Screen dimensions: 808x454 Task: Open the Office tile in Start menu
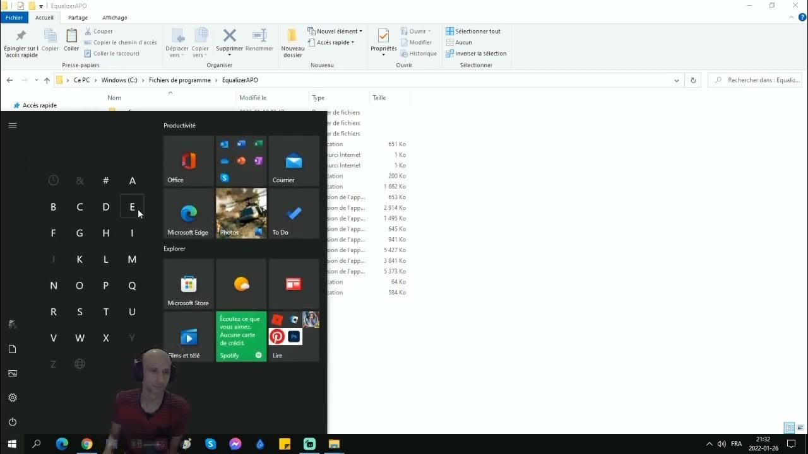point(189,161)
